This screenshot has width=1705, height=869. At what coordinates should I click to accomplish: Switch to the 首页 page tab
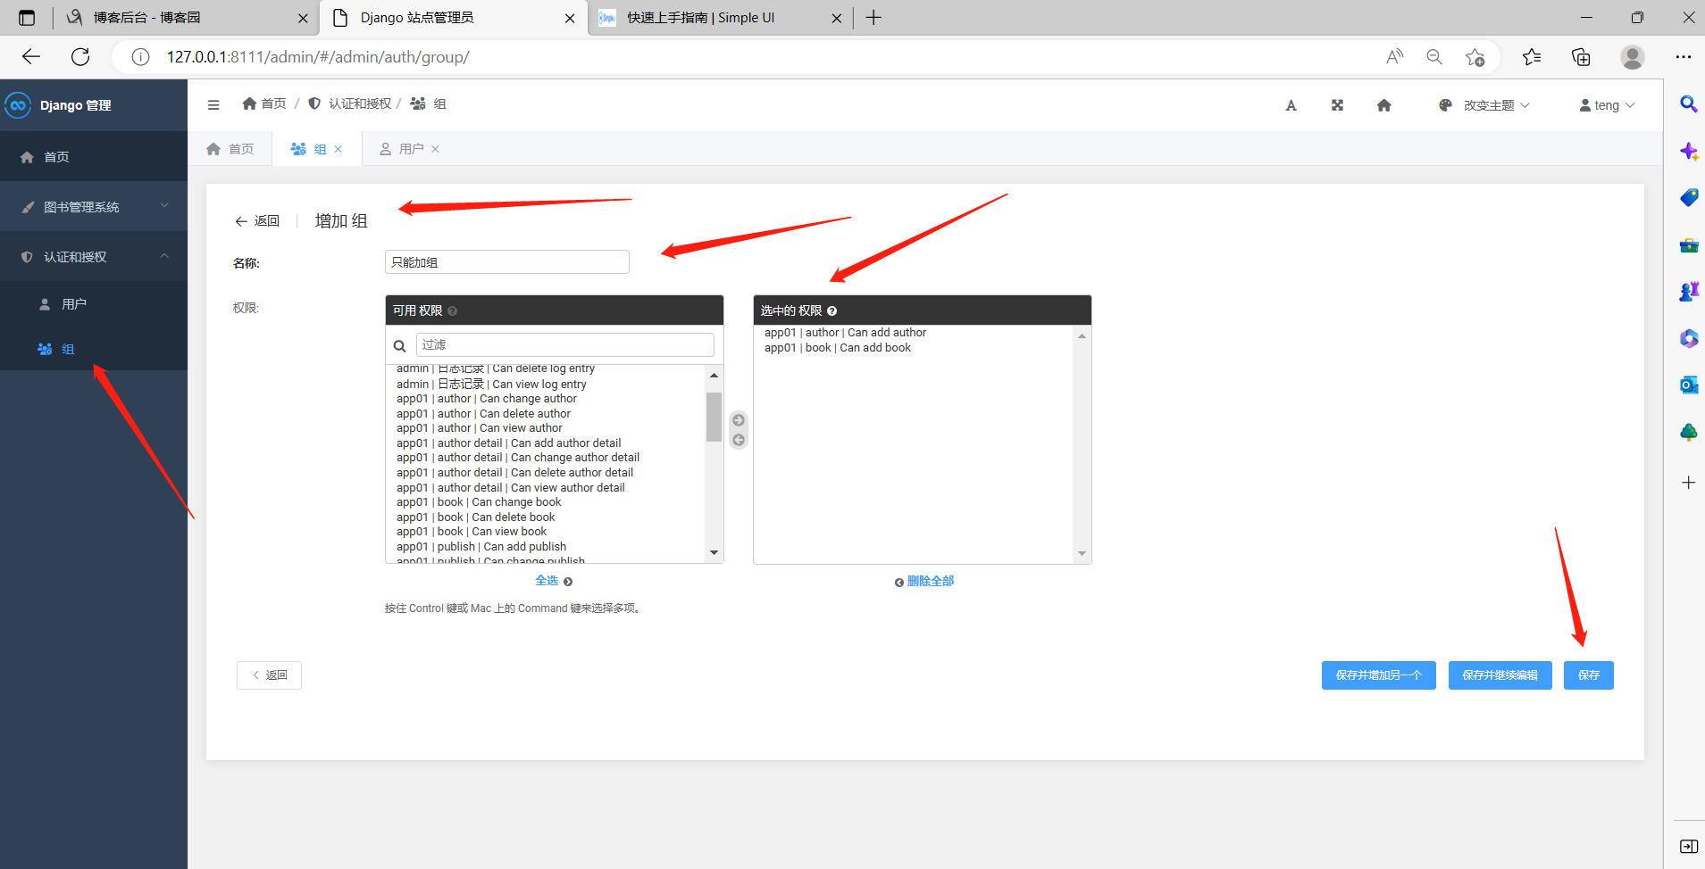coord(230,149)
